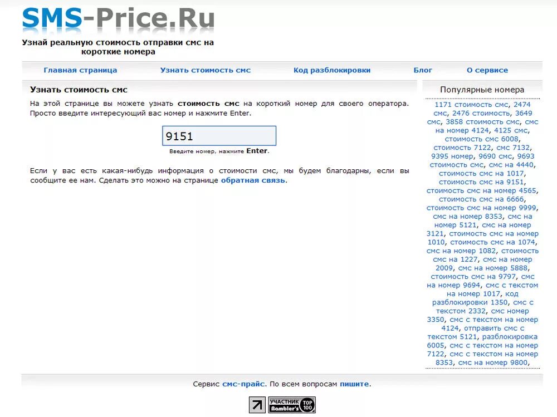Image resolution: width=557 pixels, height=417 pixels.
Task: Open the Код разблокировки menu item
Action: (x=332, y=70)
